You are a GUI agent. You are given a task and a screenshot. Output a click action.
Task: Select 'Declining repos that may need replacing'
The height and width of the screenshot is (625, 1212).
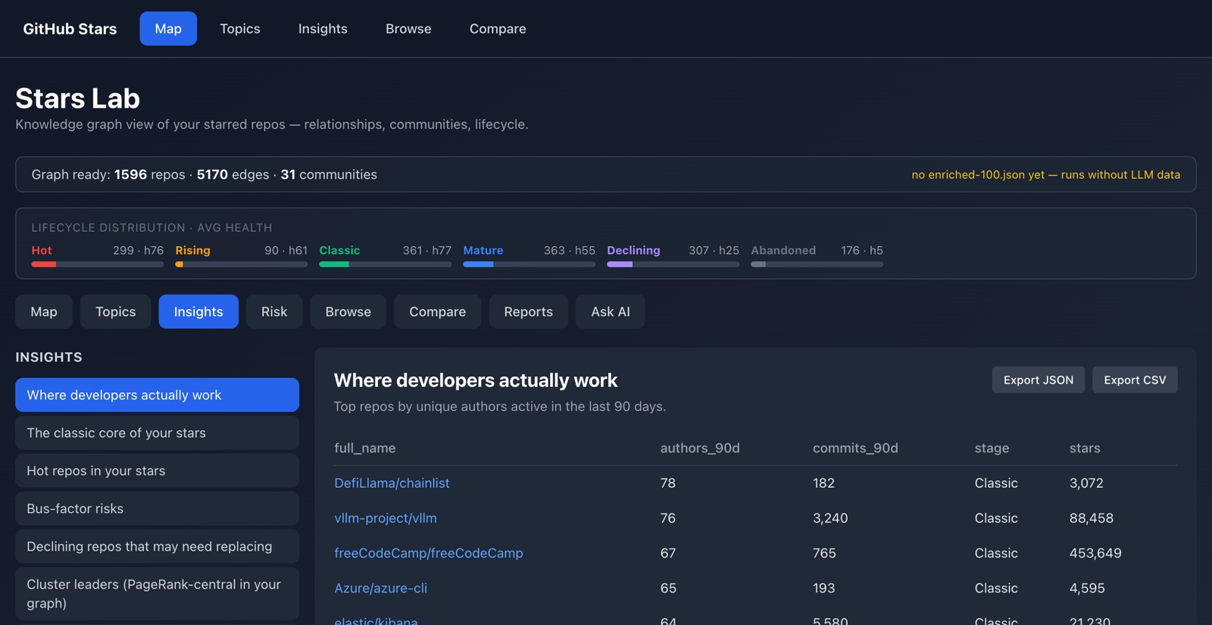tap(157, 546)
